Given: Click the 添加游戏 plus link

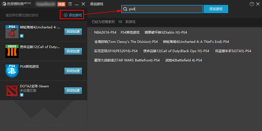Looking at the screenshot, I should (73, 15).
